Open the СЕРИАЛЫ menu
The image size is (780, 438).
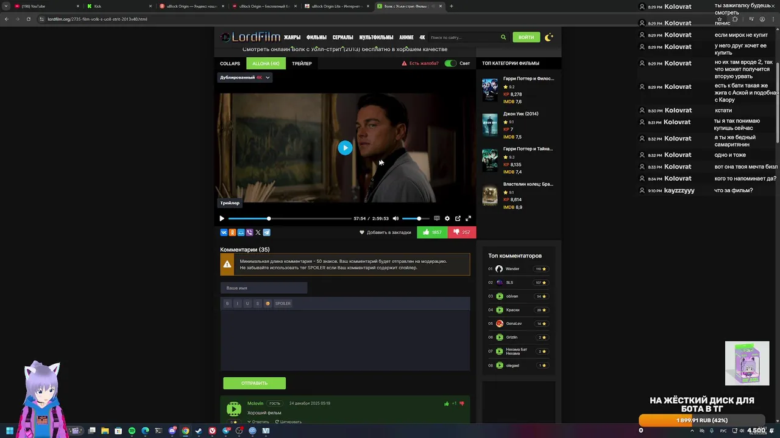point(343,37)
